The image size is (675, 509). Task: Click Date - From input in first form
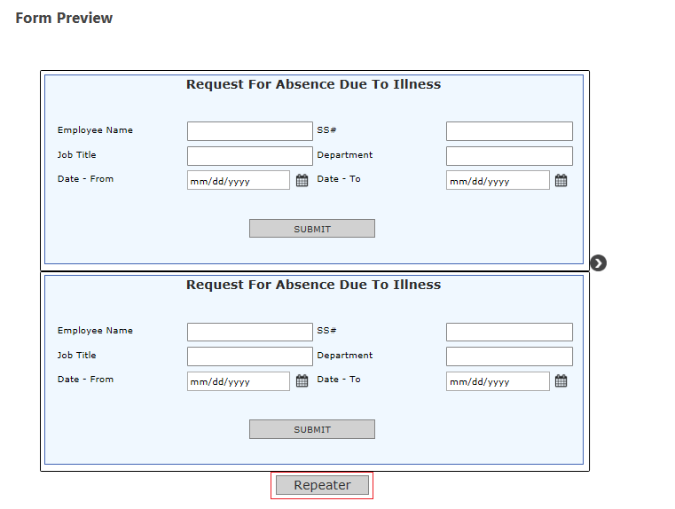(x=238, y=181)
